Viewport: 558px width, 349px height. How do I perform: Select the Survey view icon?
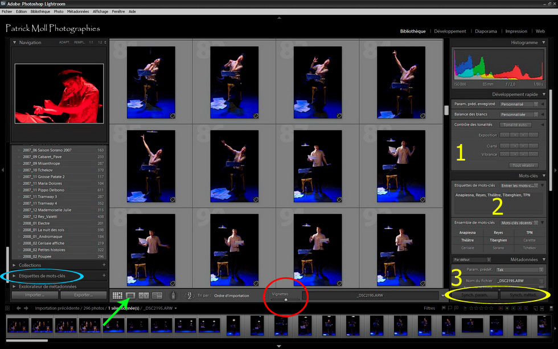157,295
